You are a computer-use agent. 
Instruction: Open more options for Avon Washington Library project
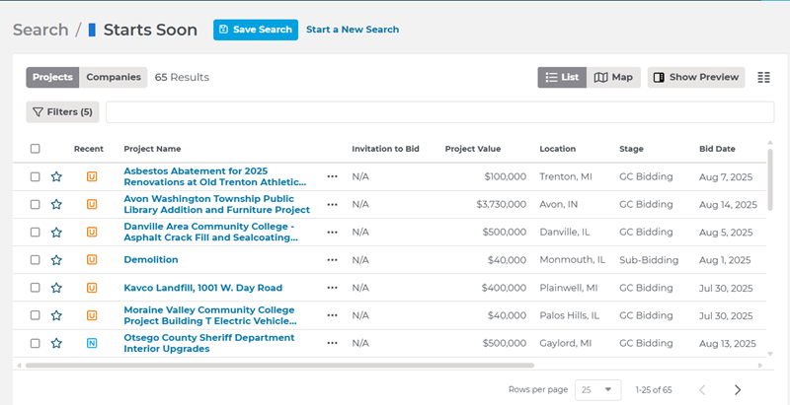pyautogui.click(x=332, y=205)
